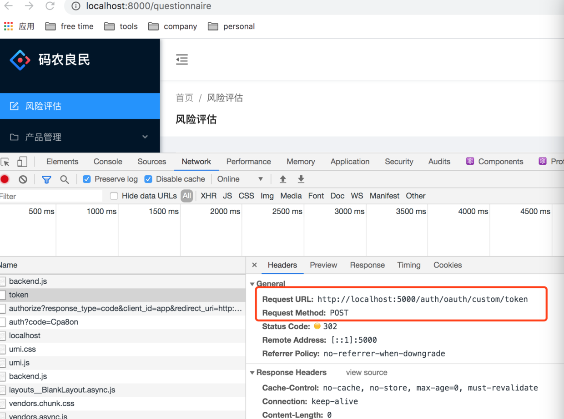
Task: Filter requests by Font
Action: click(x=316, y=196)
